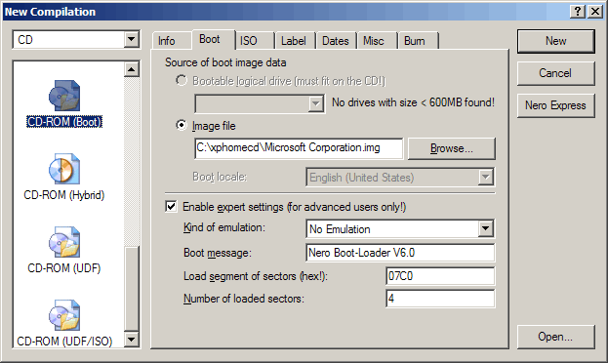Open the Boot locale dropdown
Viewport: 608px width, 363px height.
[x=485, y=178]
